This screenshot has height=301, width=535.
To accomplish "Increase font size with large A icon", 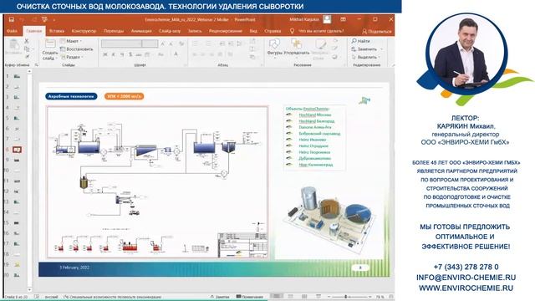I will [163, 43].
